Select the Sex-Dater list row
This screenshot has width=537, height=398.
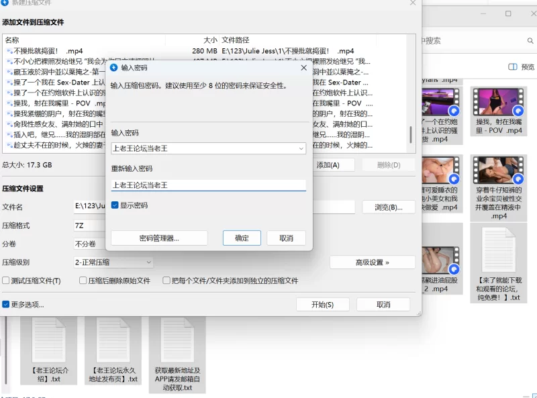point(205,82)
